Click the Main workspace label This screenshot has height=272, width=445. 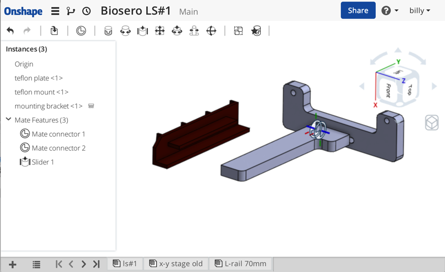pyautogui.click(x=188, y=11)
